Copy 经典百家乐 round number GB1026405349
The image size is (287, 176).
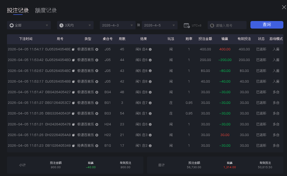[x=73, y=145]
